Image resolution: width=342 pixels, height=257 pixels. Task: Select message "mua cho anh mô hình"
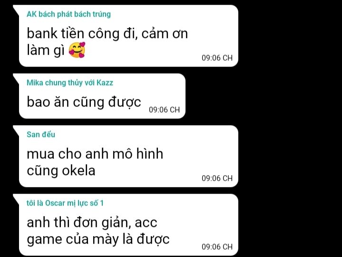(x=95, y=154)
